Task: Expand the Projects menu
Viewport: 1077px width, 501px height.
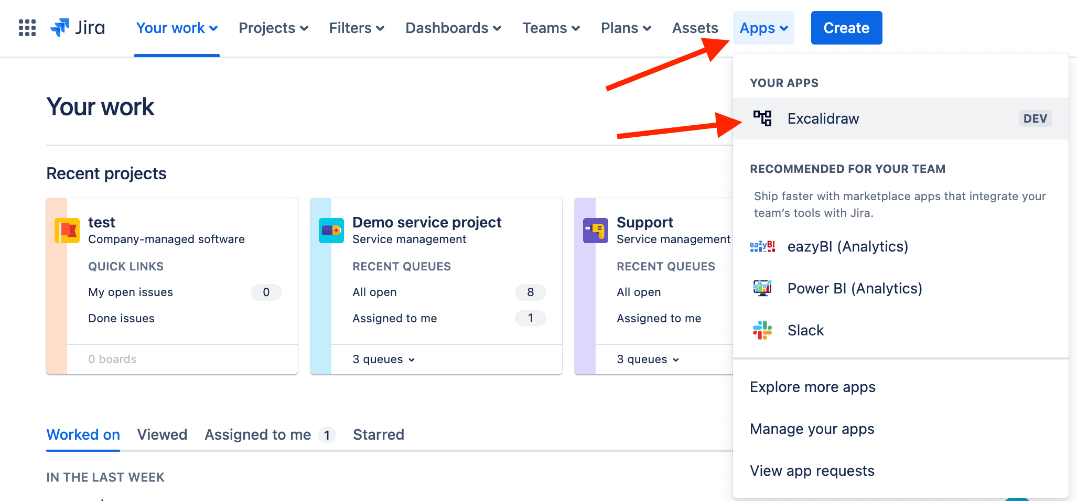Action: tap(273, 28)
